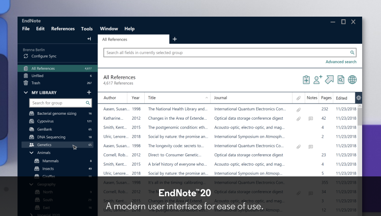Click the Mammals group icon

coord(37,161)
